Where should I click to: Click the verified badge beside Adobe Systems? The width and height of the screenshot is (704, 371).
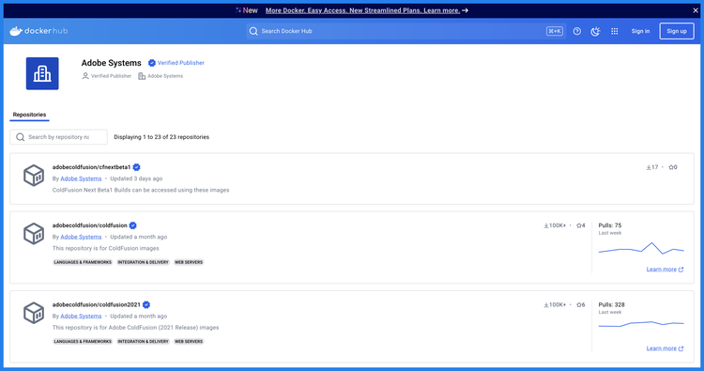tap(152, 63)
